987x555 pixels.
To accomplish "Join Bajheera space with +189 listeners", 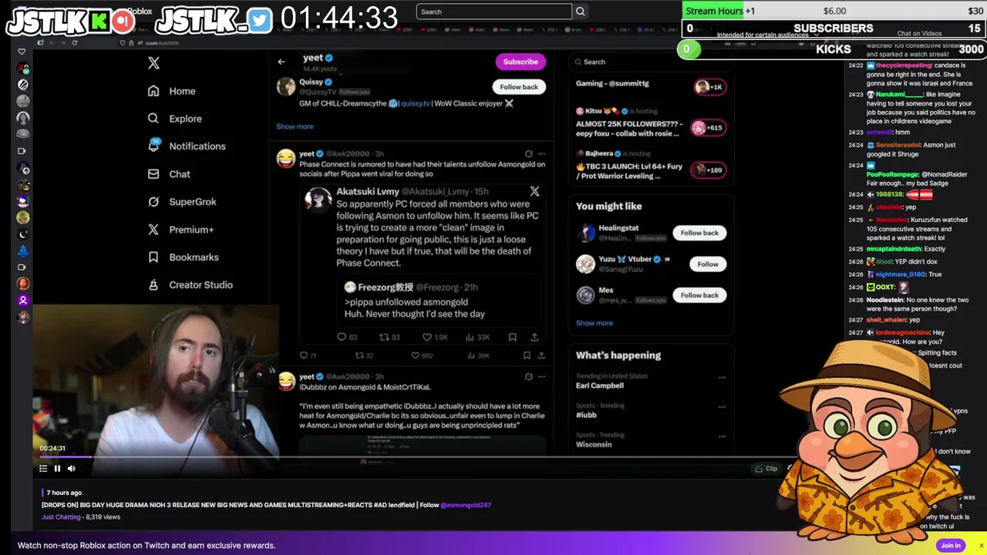I will tap(709, 170).
